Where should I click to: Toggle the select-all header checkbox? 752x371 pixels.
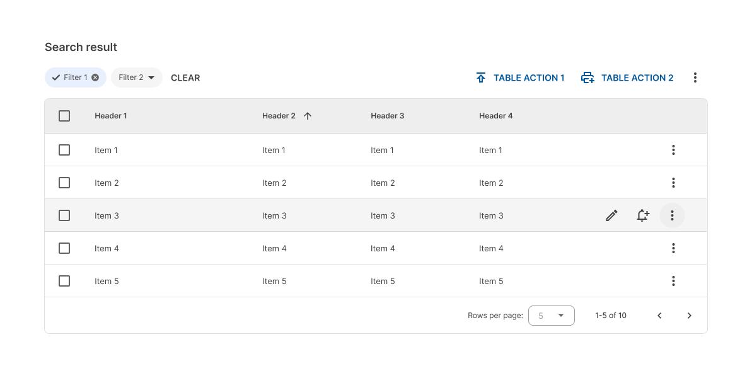[64, 116]
